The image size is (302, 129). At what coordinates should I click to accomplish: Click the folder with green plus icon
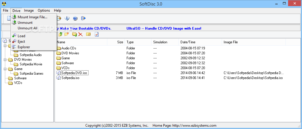click(x=75, y=34)
